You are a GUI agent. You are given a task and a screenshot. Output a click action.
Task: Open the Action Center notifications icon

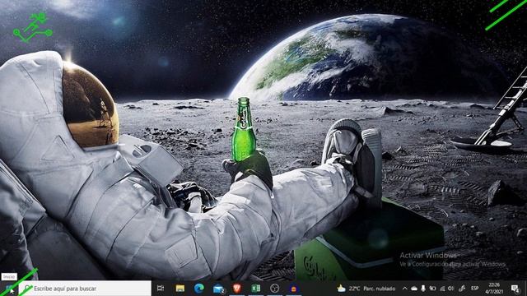point(515,289)
